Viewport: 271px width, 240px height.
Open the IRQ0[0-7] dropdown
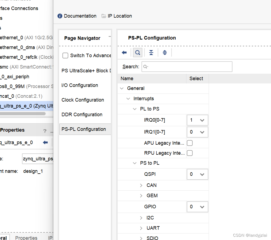pos(197,120)
